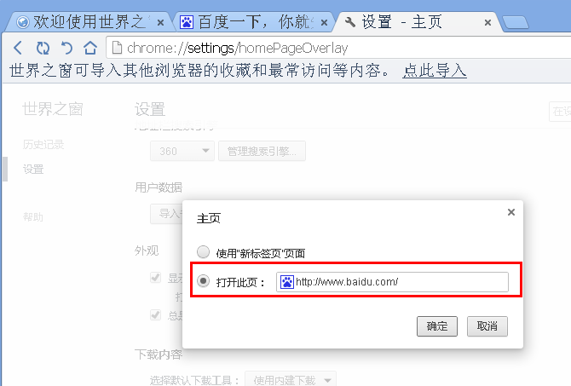Viewport: 571px width, 386px height.
Task: Switch to the 百度一下 tab
Action: tap(253, 22)
